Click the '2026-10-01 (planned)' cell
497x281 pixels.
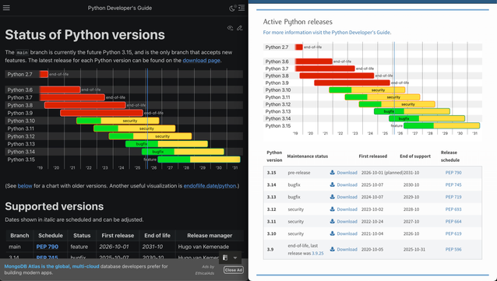click(x=382, y=173)
